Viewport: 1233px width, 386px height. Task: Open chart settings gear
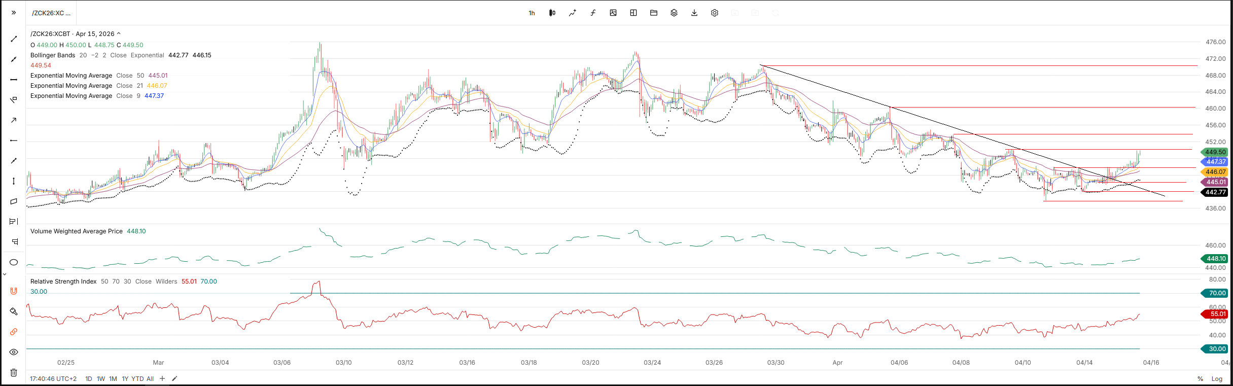715,13
